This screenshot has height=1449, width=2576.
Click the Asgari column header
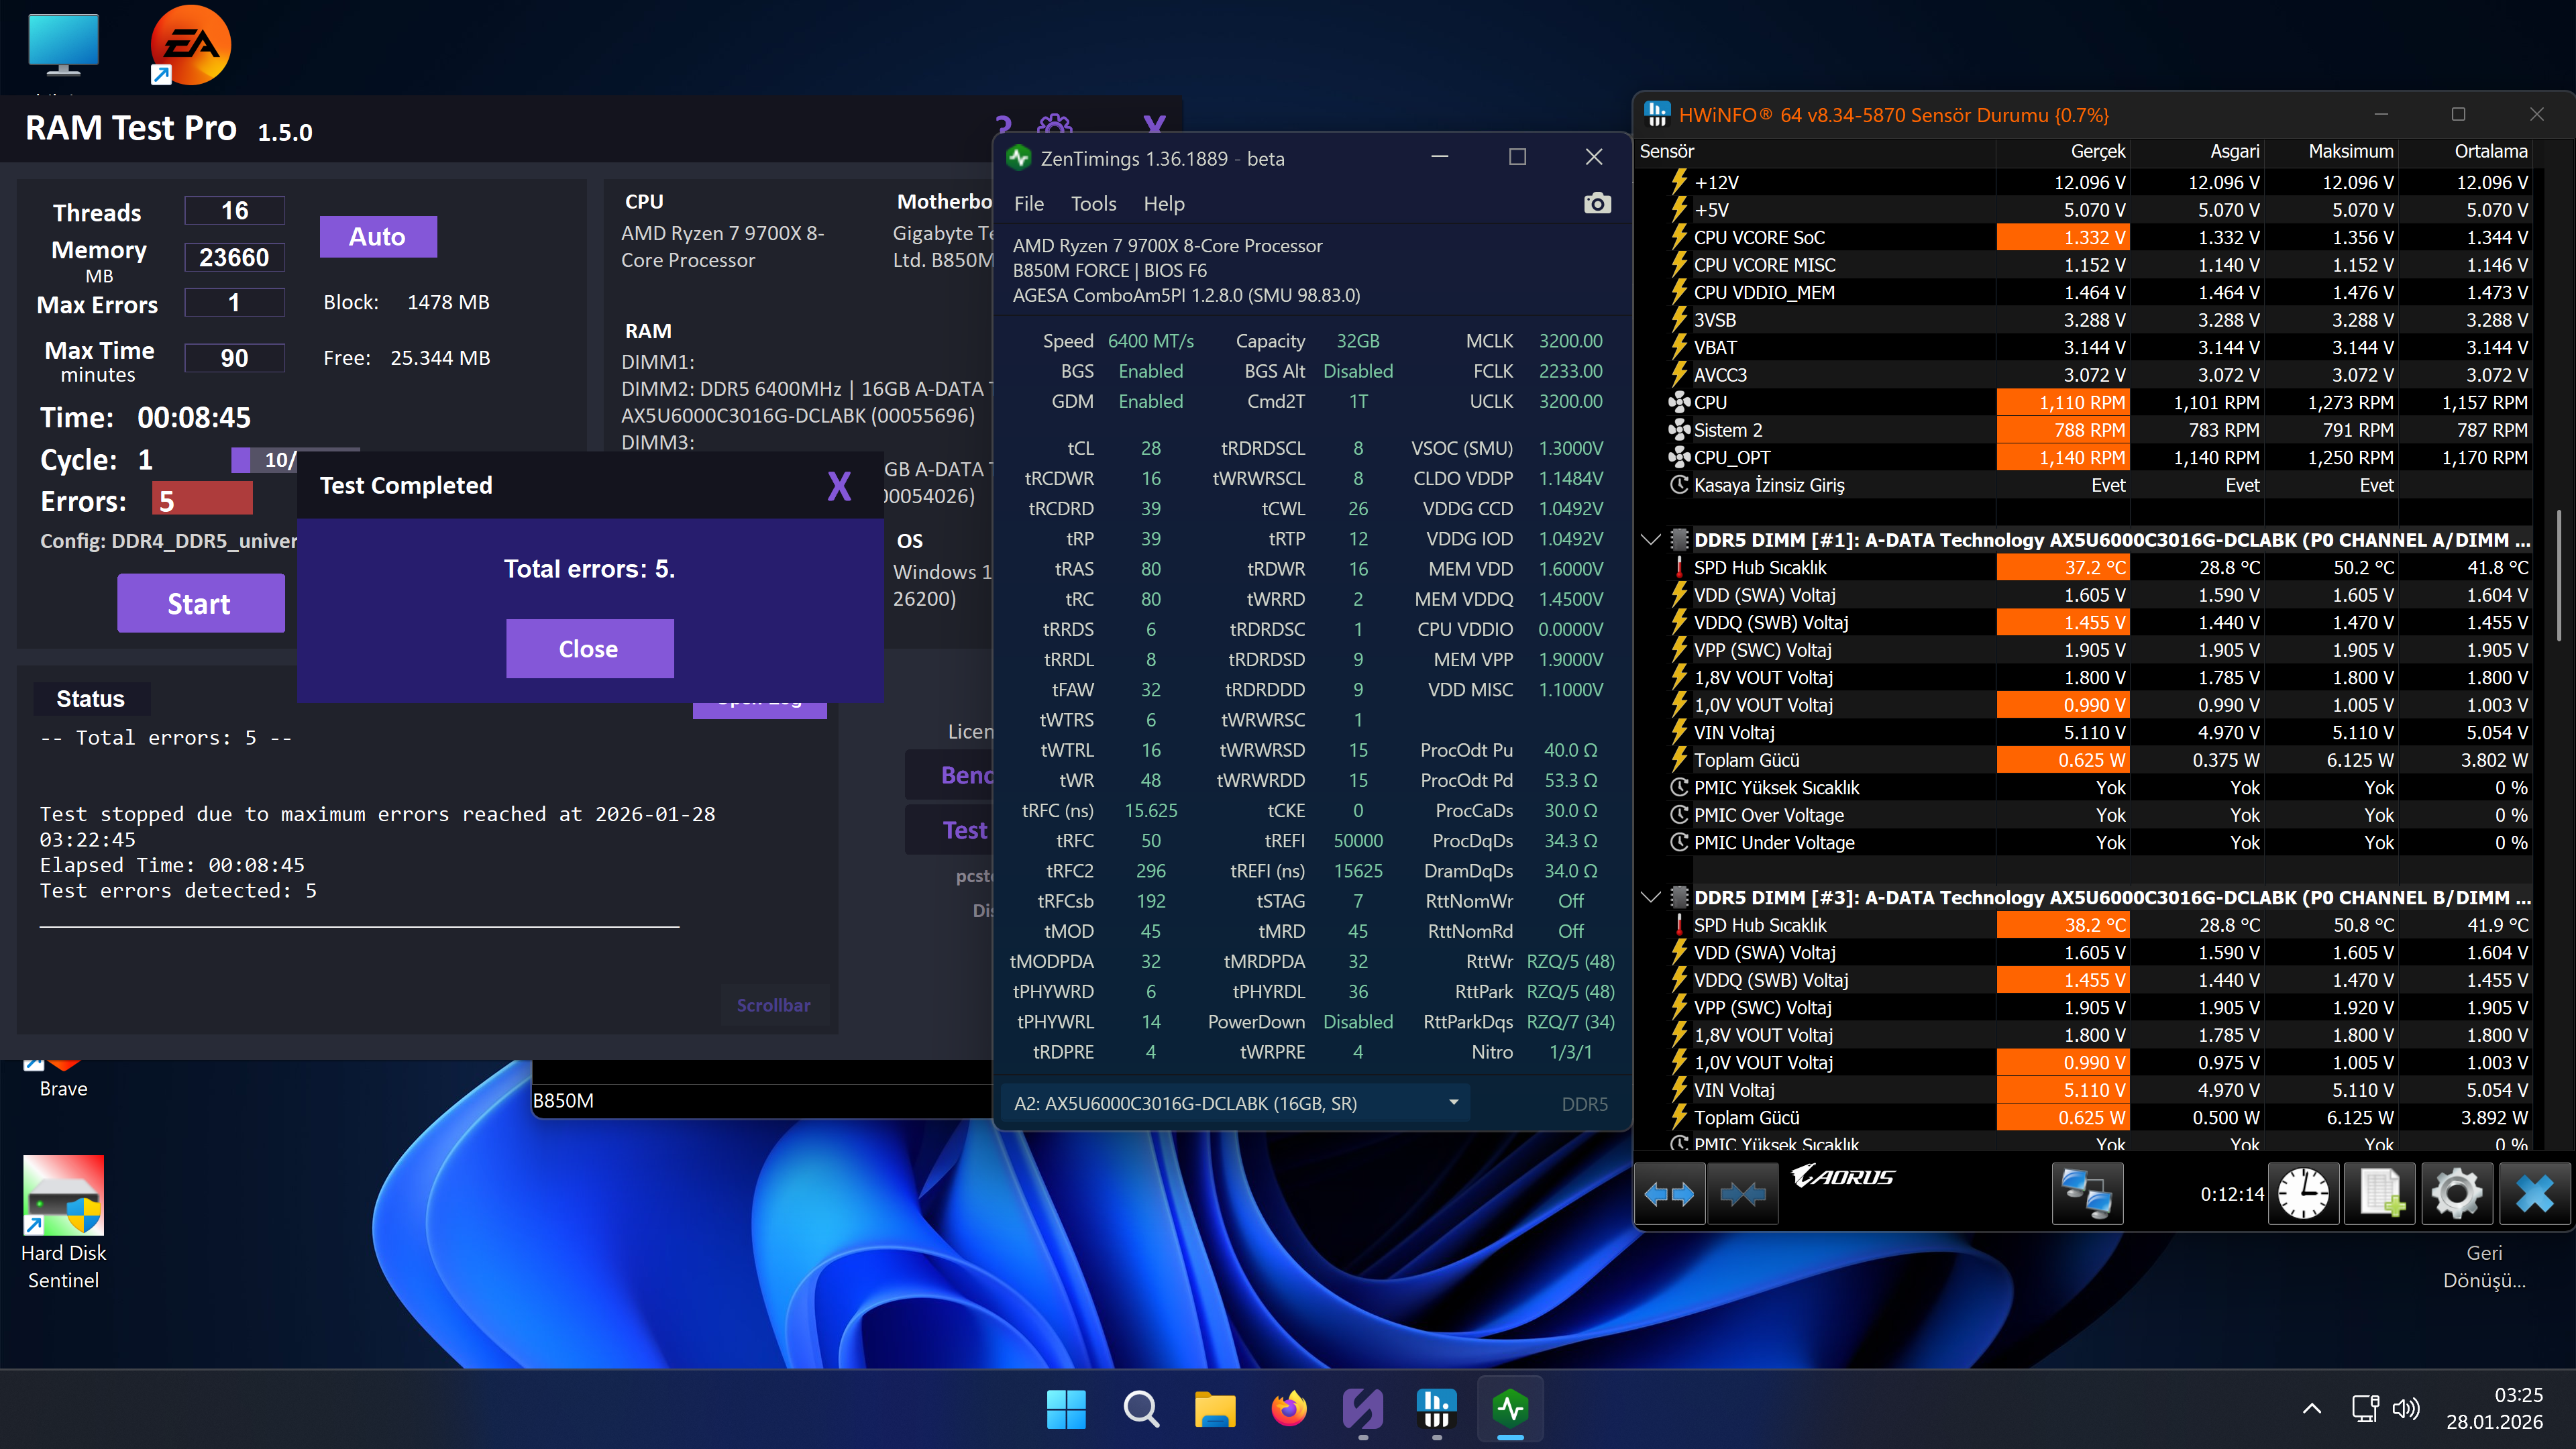(x=2197, y=151)
